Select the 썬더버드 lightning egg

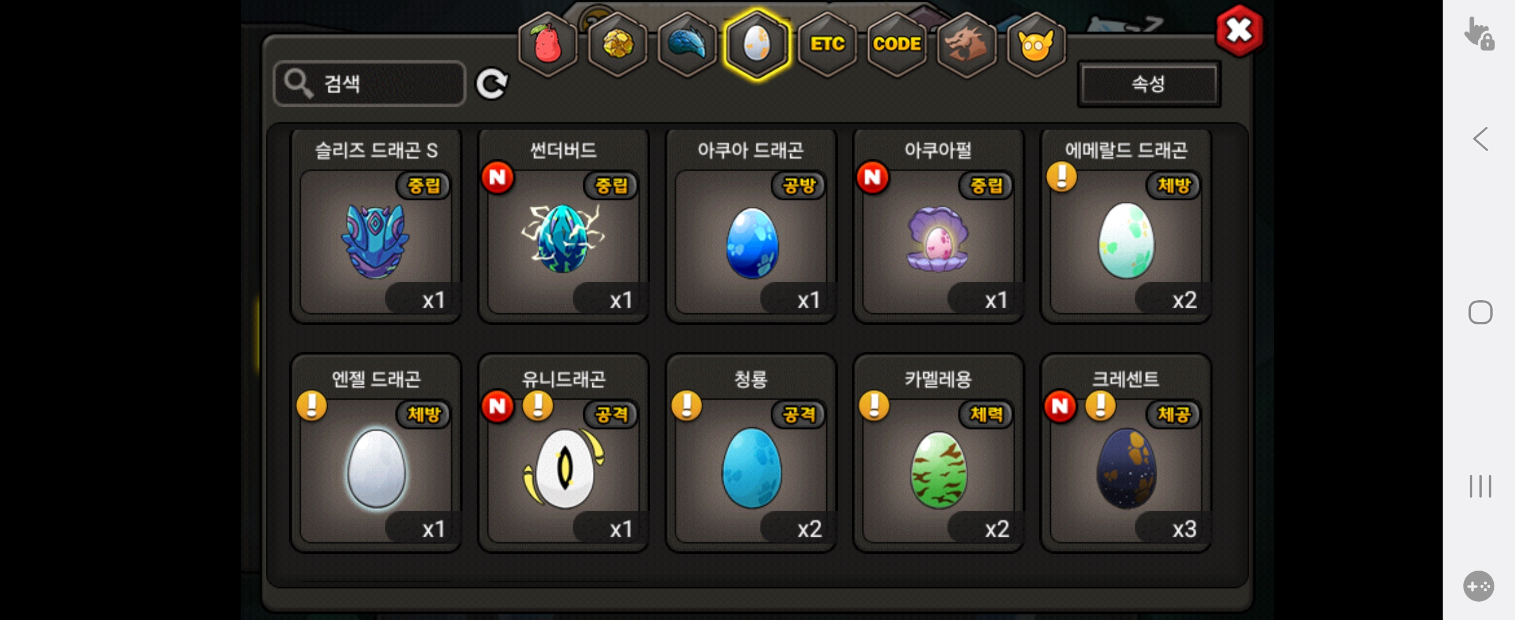564,226
